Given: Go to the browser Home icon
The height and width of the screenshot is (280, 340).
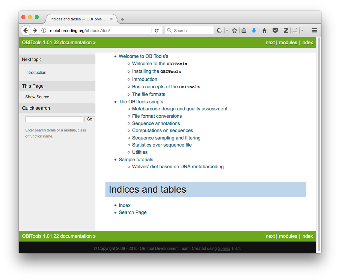Looking at the screenshot, I should 265,30.
